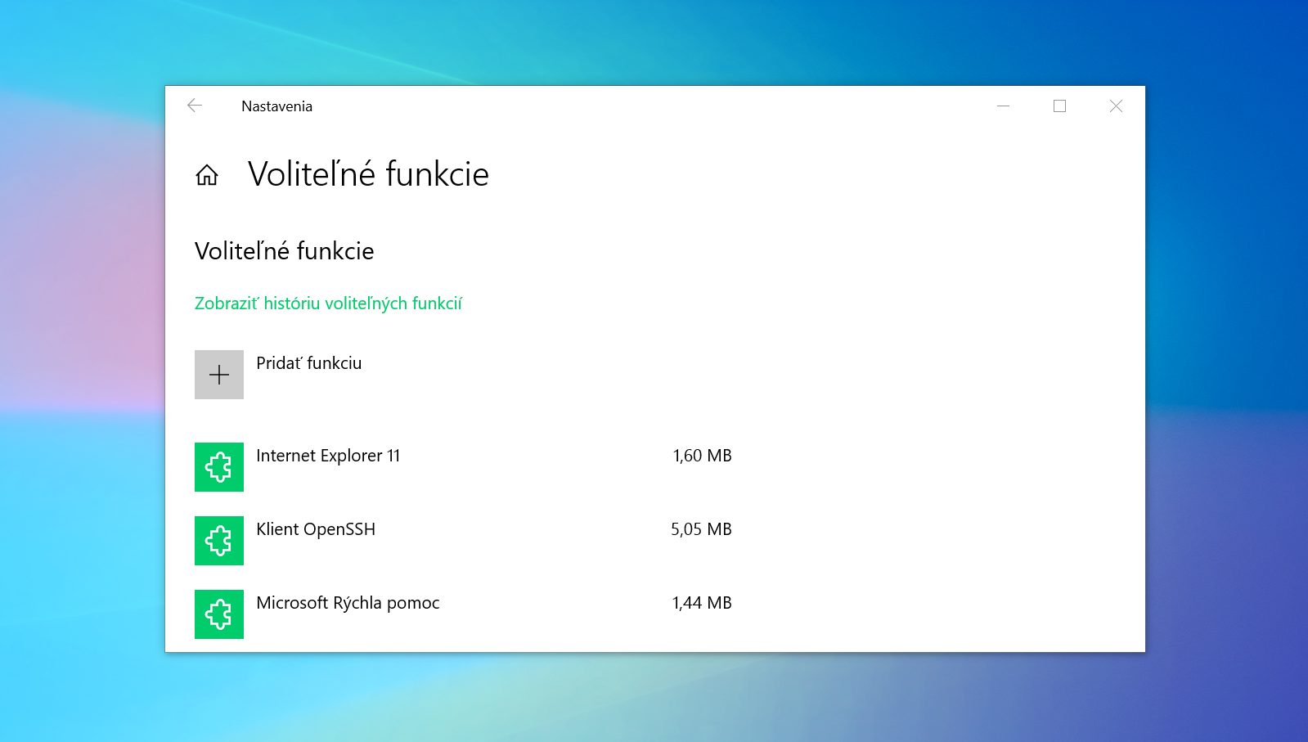This screenshot has width=1308, height=742.
Task: Maximize the Nastavenia window
Action: [1059, 106]
